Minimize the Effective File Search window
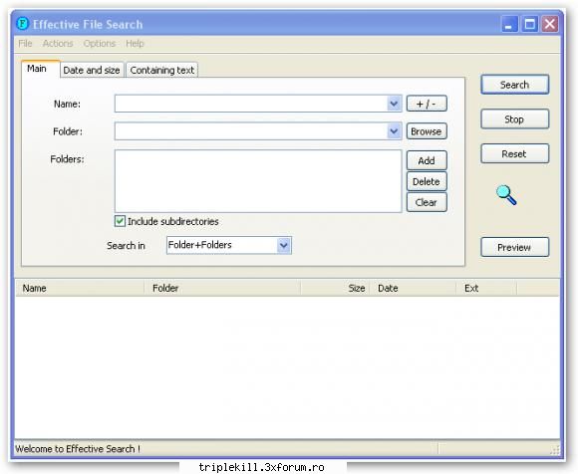Image resolution: width=578 pixels, height=474 pixels. 510,24
